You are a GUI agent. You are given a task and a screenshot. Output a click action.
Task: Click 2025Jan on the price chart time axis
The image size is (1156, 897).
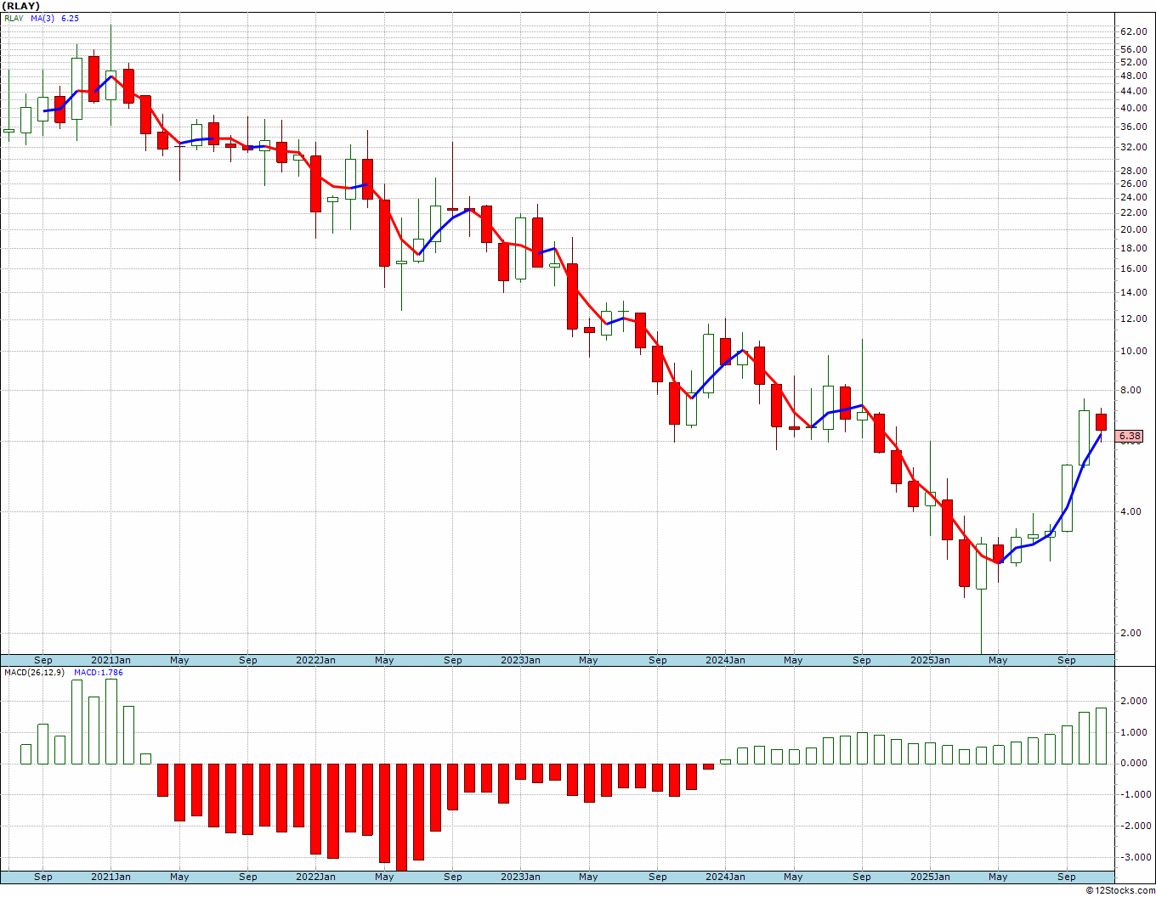coord(930,660)
